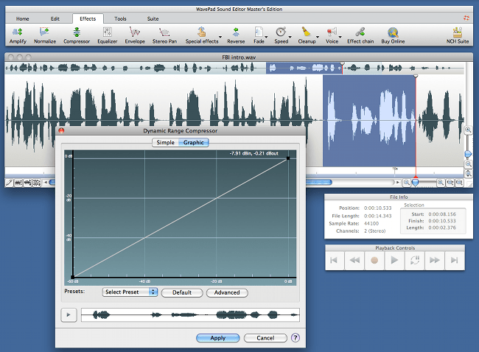Toggle loop playback button

(415, 260)
